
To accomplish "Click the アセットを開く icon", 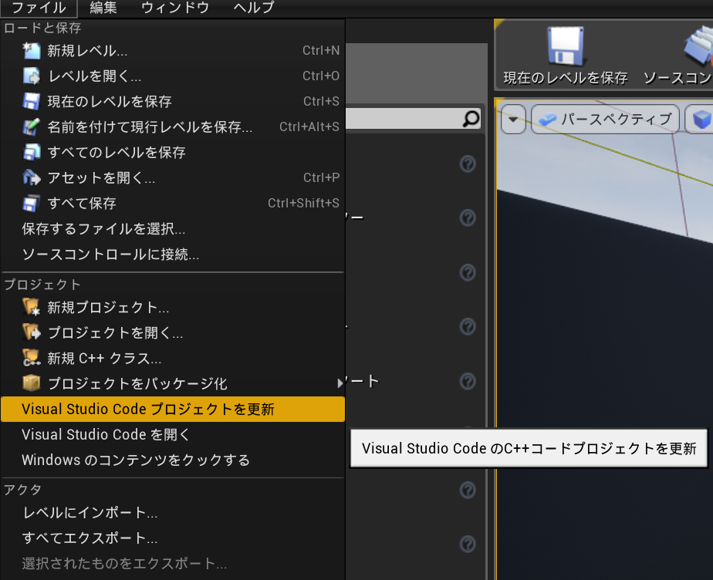I will pos(32,177).
